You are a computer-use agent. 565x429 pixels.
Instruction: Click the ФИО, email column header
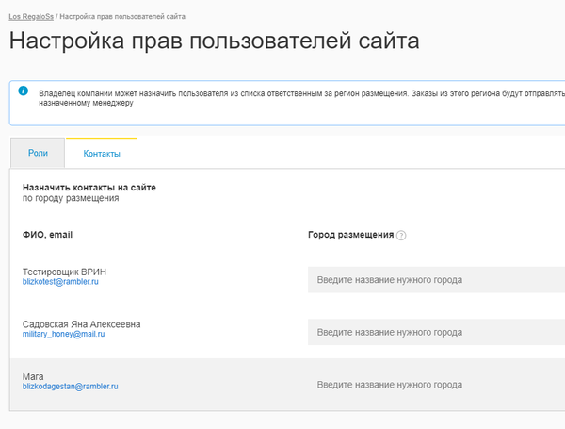(48, 234)
